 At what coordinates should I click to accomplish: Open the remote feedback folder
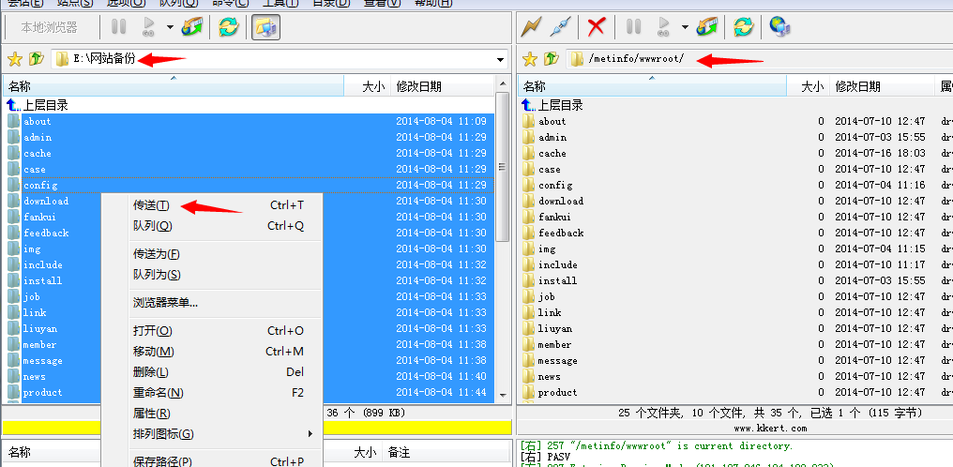(560, 233)
